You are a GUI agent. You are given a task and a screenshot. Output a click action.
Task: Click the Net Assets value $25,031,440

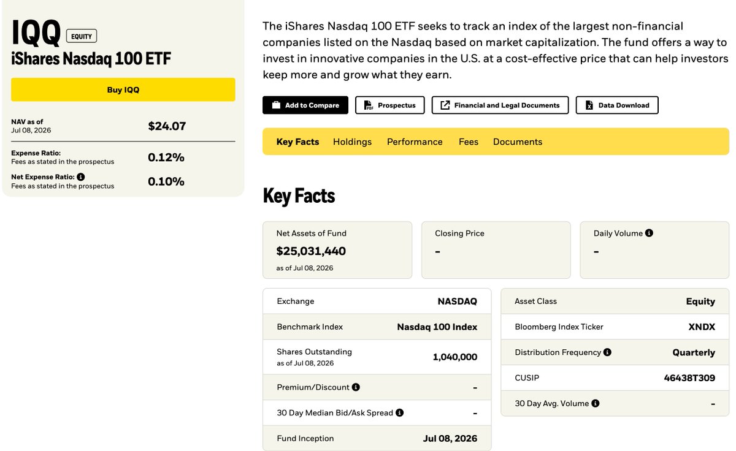click(311, 251)
